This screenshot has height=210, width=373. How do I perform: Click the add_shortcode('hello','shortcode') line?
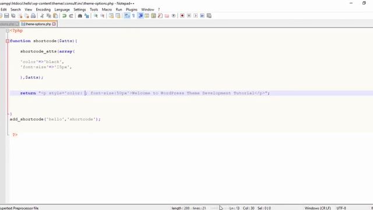pos(55,119)
